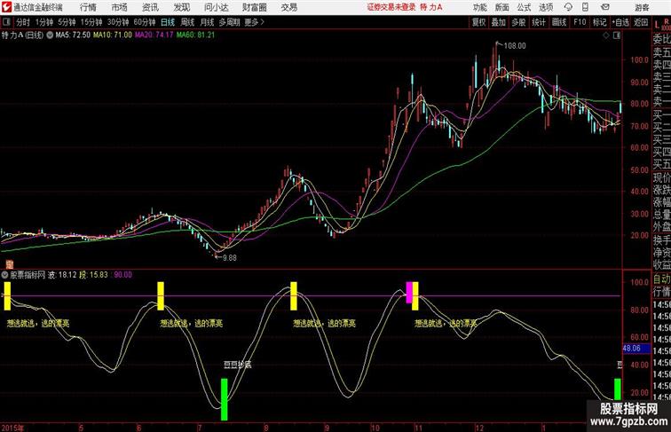This screenshot has height=432, width=671.
Task: Click the 复权 toolbar button
Action: point(479,22)
